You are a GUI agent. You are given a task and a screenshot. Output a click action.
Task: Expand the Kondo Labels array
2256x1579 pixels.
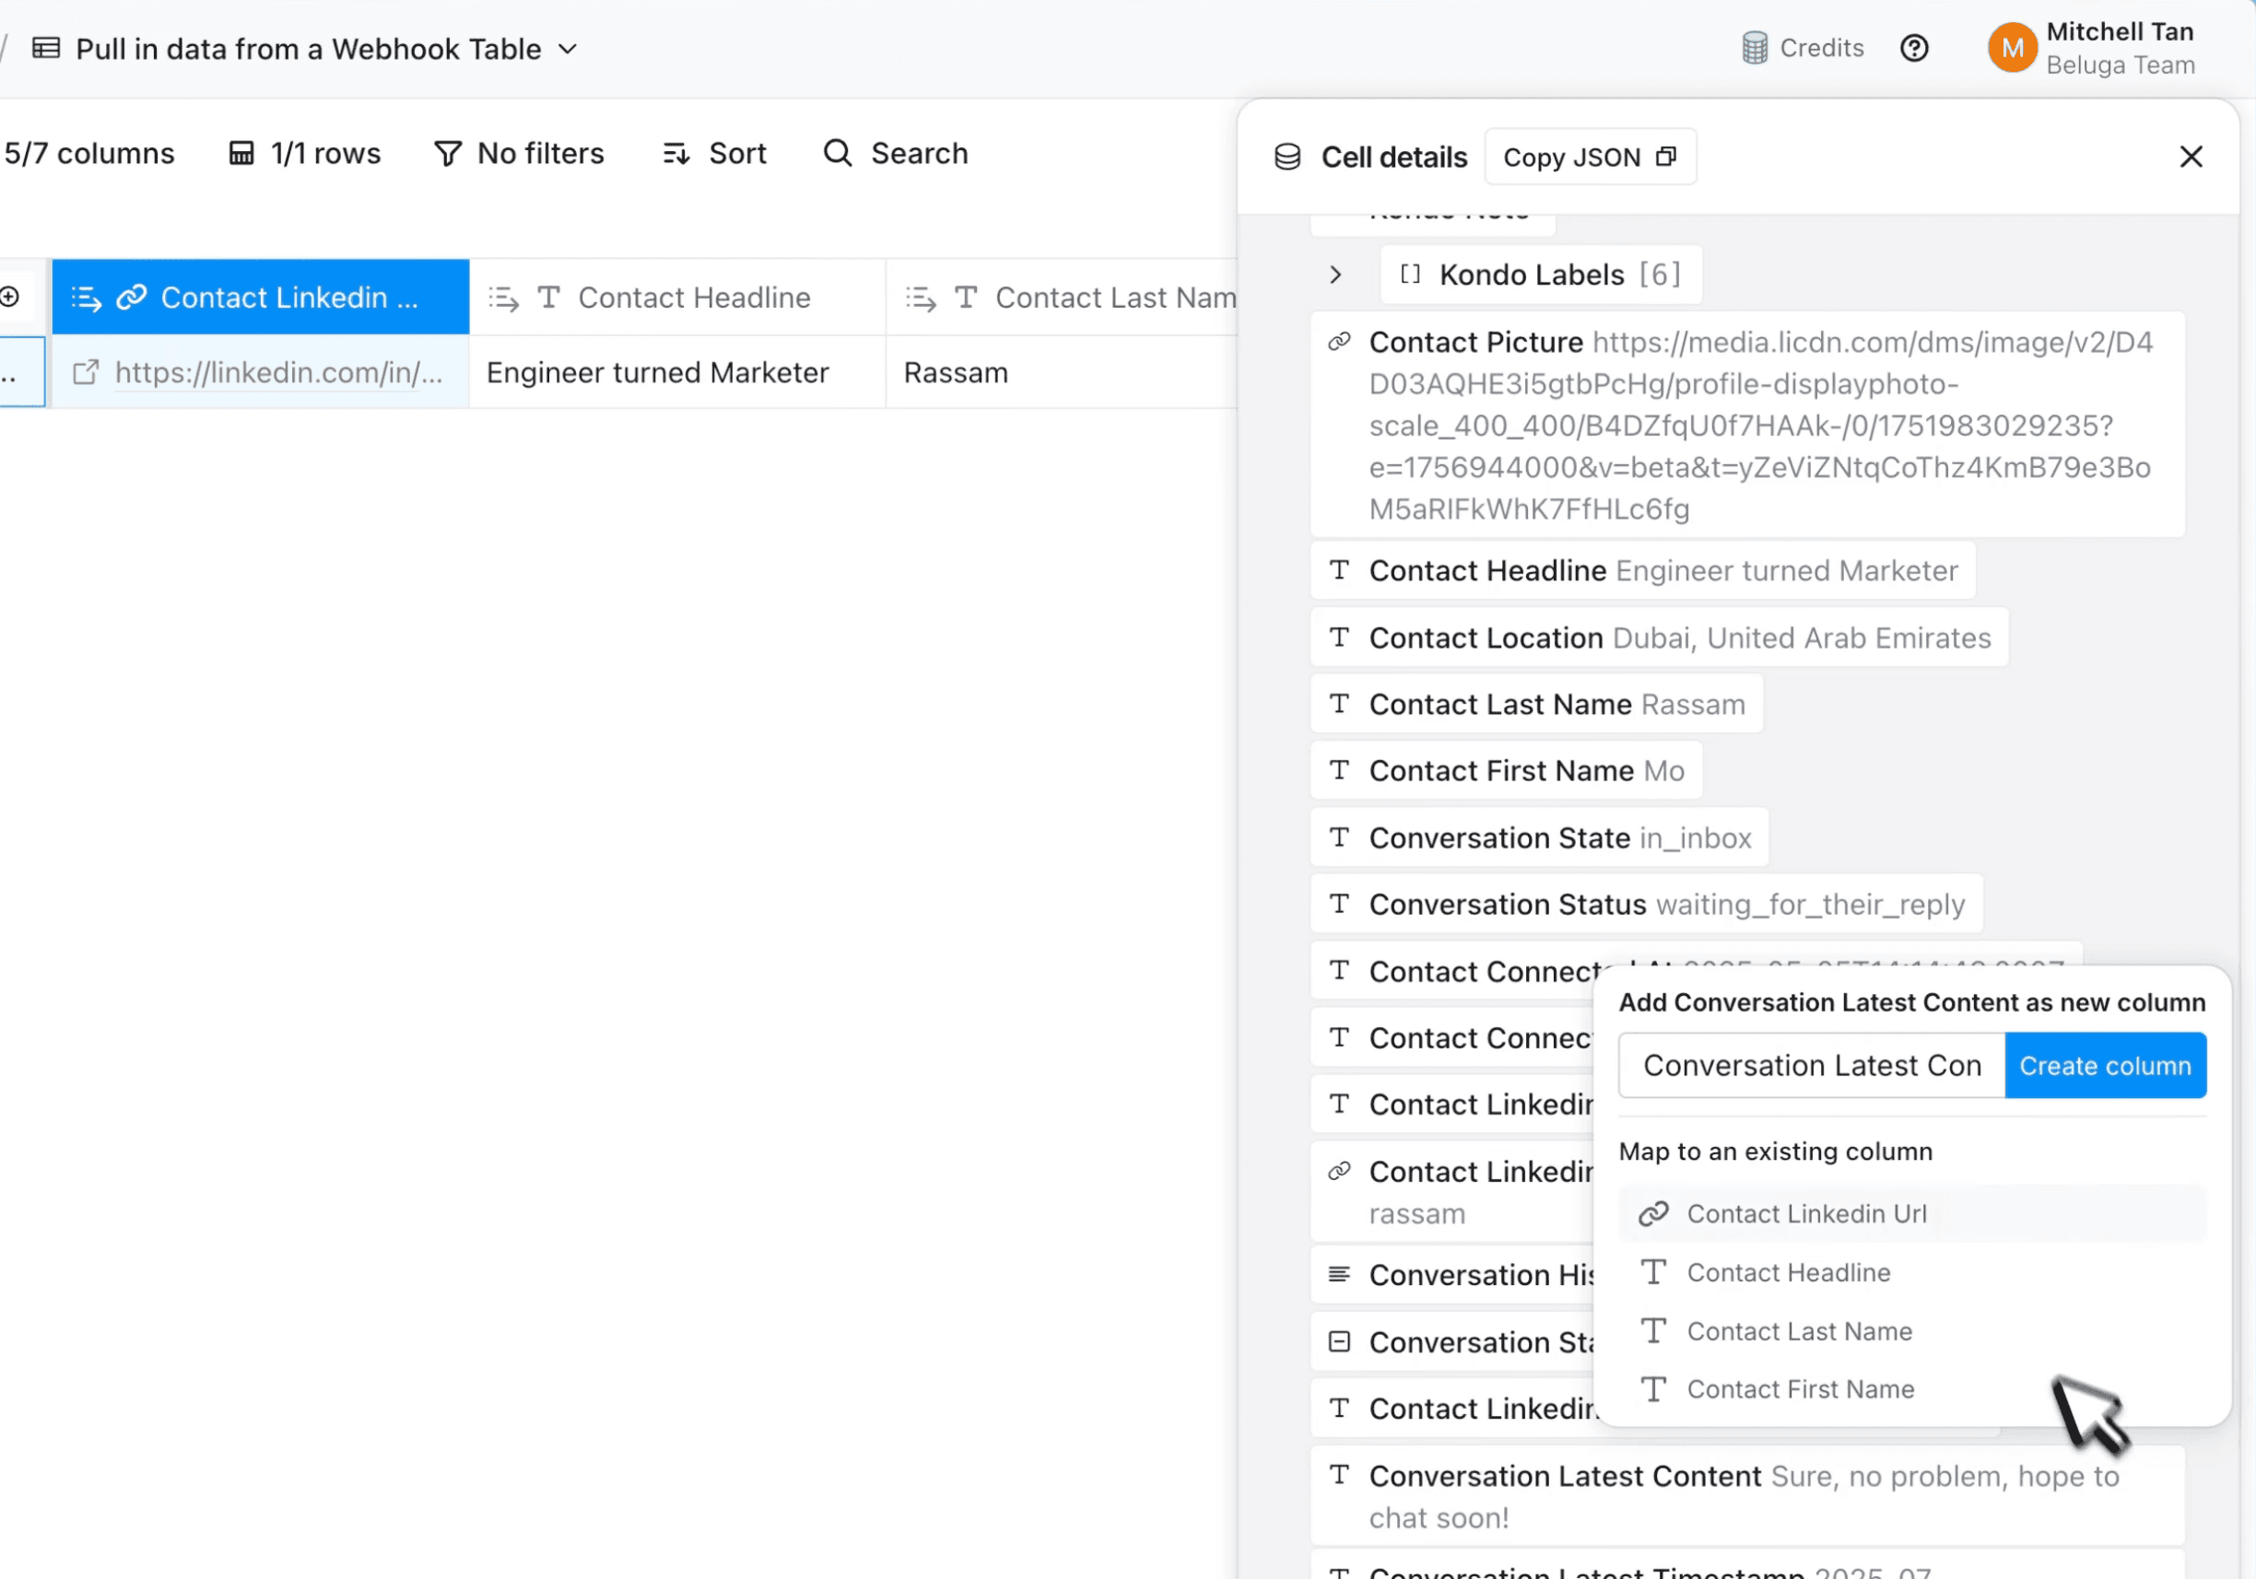[1335, 275]
